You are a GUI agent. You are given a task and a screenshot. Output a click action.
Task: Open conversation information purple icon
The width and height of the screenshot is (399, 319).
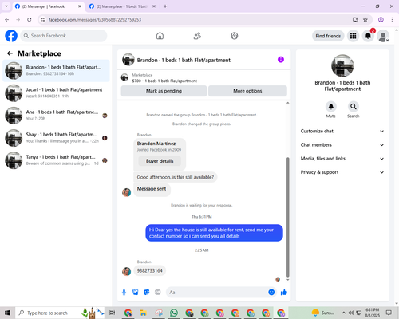click(x=281, y=60)
